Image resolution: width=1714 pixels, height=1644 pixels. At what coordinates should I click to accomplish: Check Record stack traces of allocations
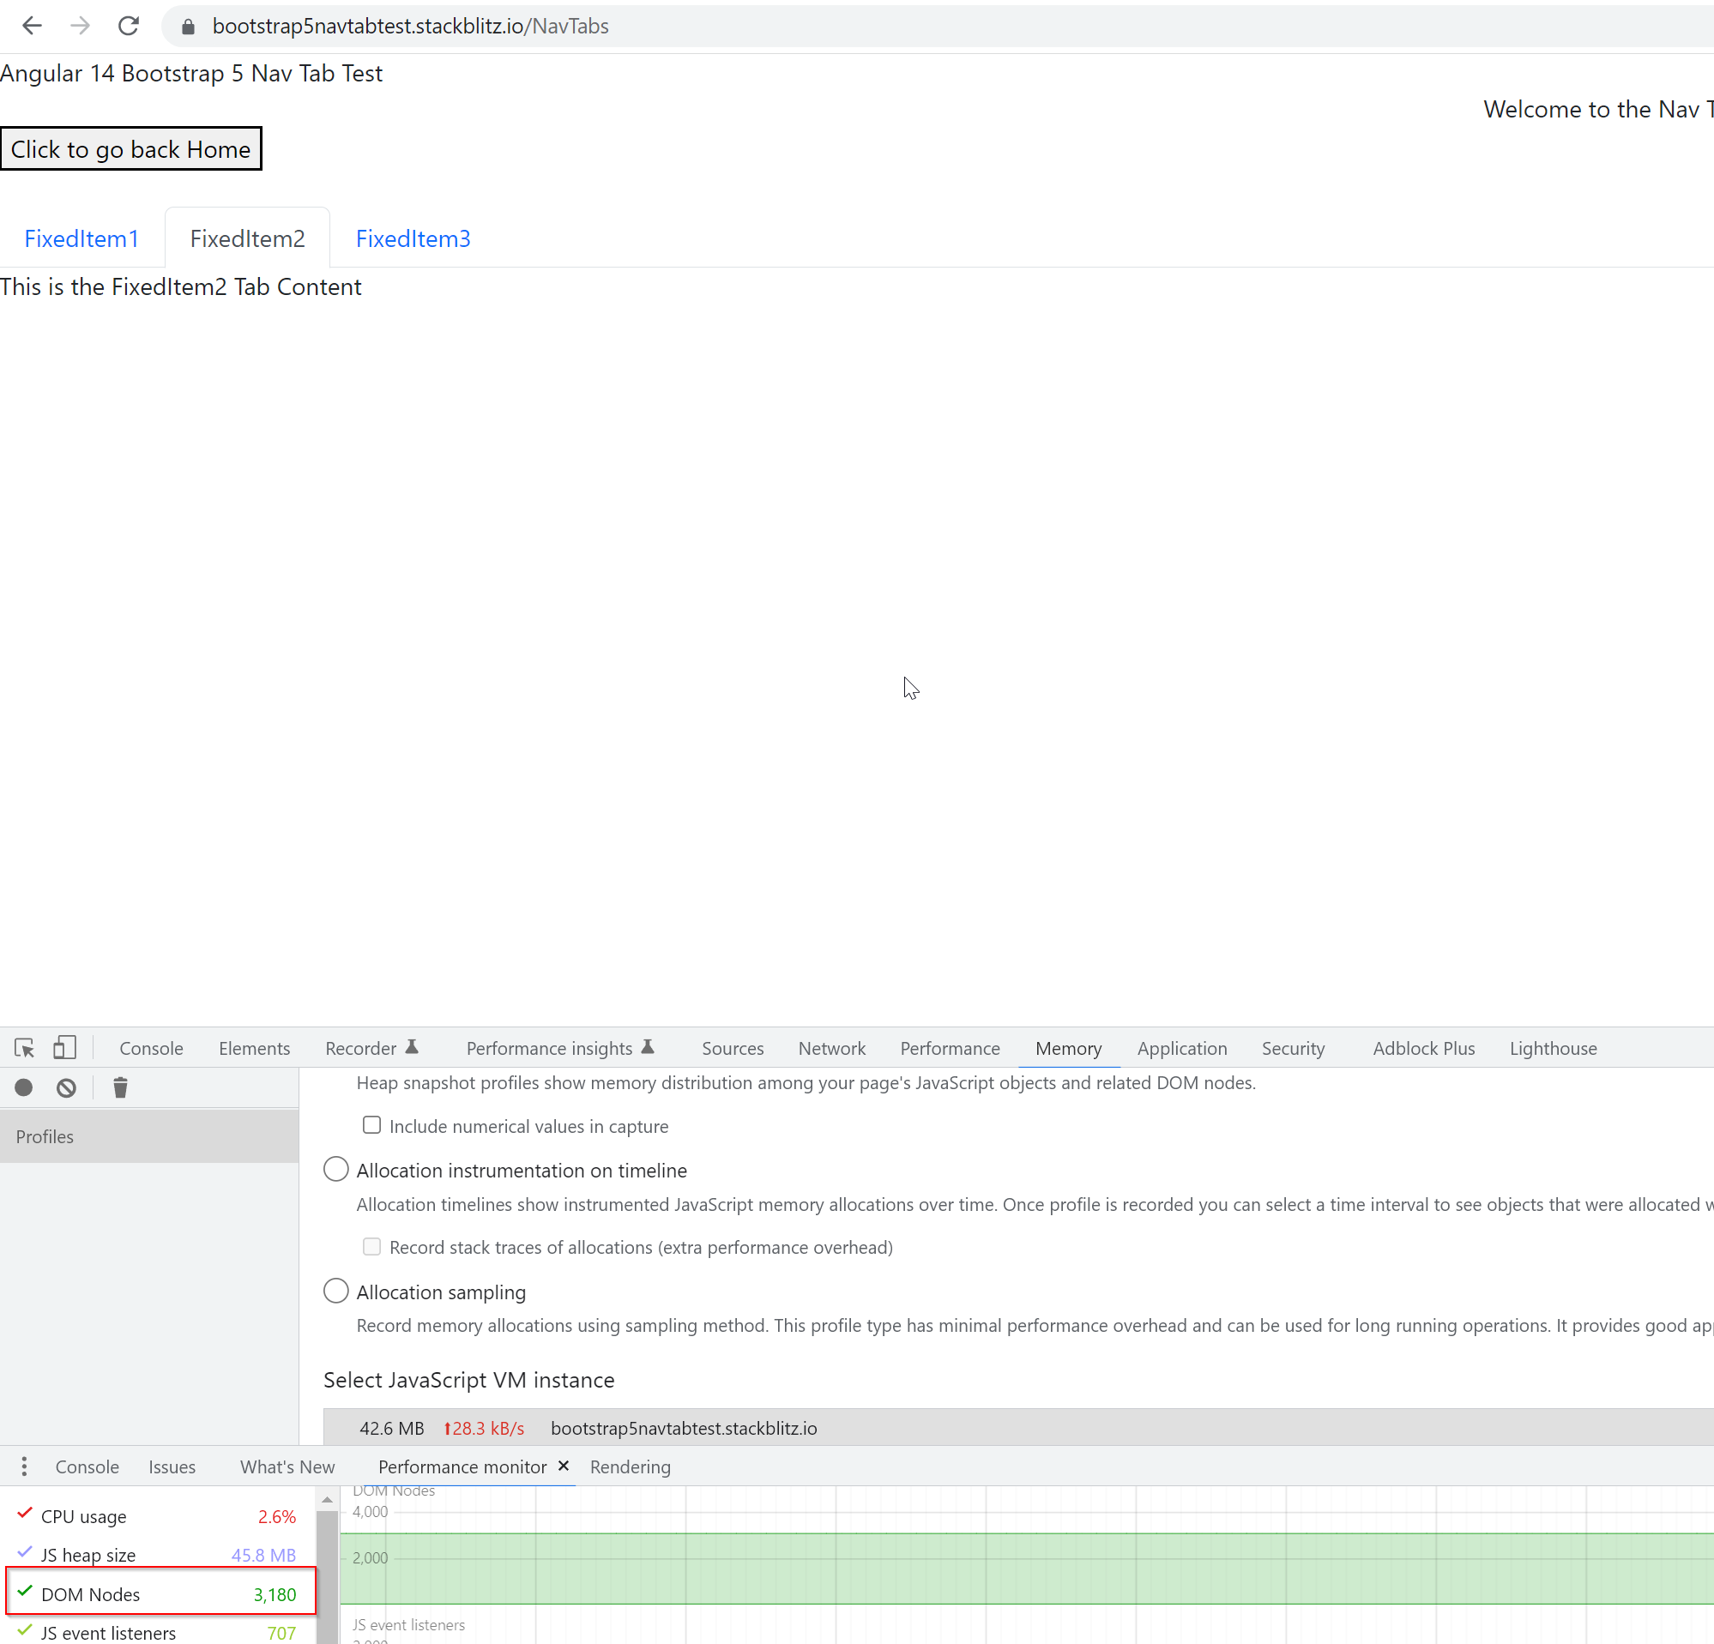click(x=371, y=1246)
